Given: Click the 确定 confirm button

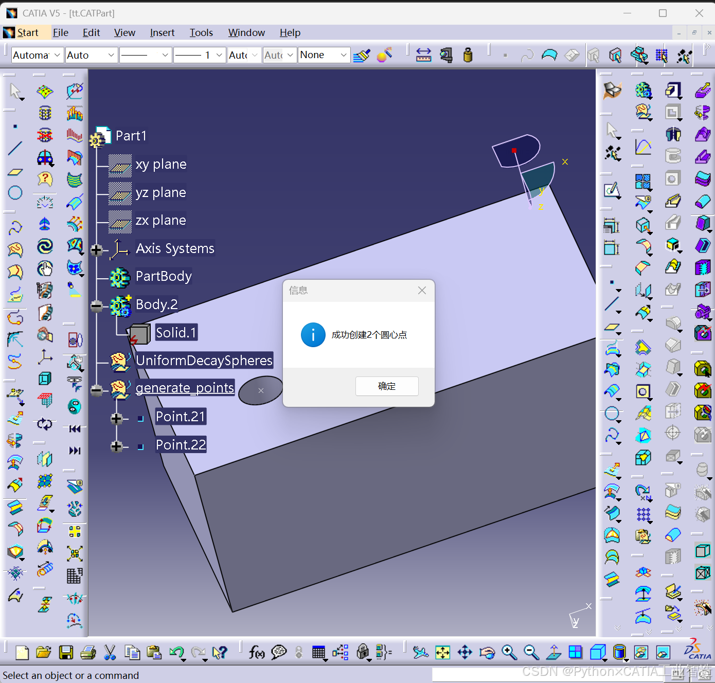Looking at the screenshot, I should (x=387, y=386).
